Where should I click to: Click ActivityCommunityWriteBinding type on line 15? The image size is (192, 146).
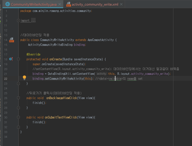point(50,45)
